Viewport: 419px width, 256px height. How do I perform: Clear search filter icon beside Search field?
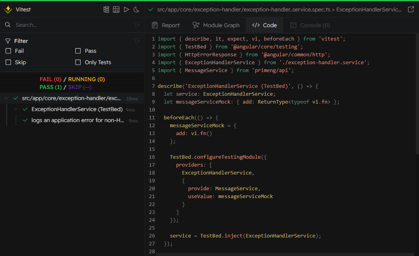pos(137,25)
